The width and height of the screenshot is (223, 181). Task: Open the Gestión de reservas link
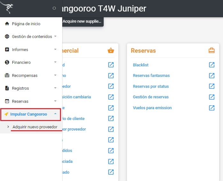tap(151, 97)
